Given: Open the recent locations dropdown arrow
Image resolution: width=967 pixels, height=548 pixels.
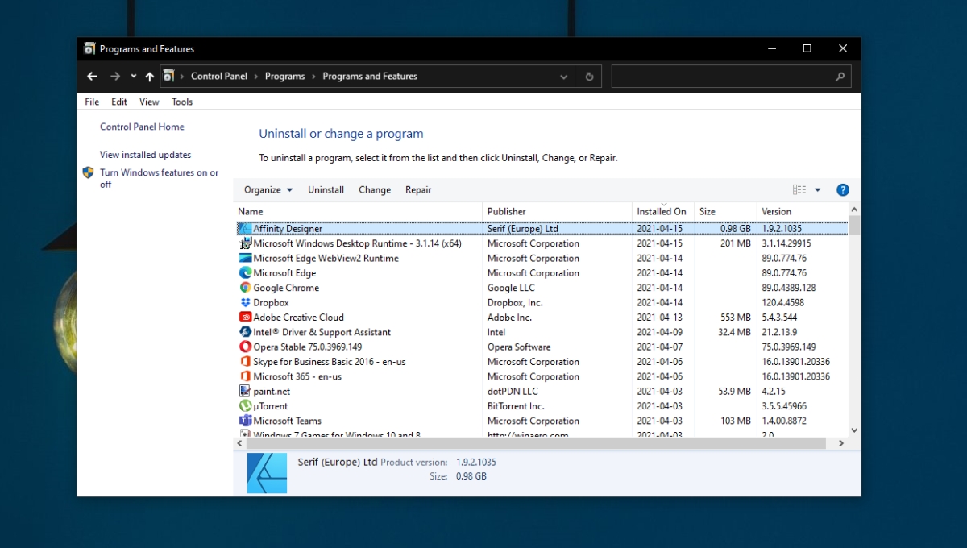Looking at the screenshot, I should coord(134,77).
